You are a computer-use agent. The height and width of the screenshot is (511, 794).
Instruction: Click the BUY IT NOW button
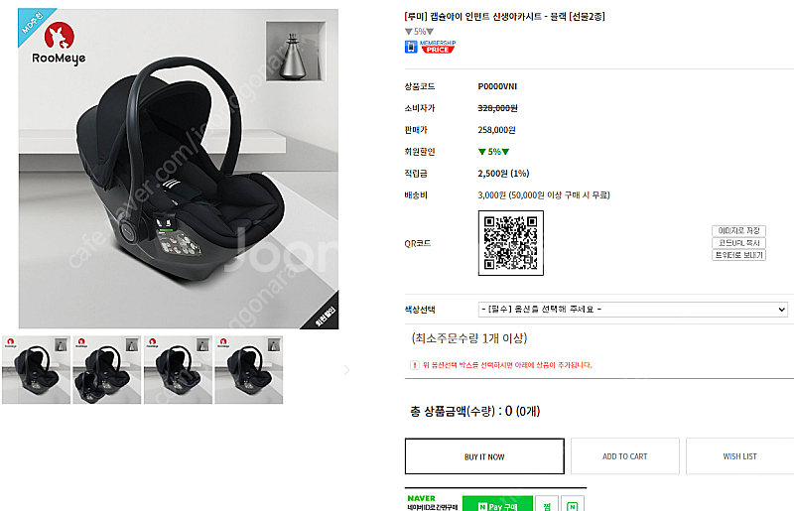tap(484, 456)
